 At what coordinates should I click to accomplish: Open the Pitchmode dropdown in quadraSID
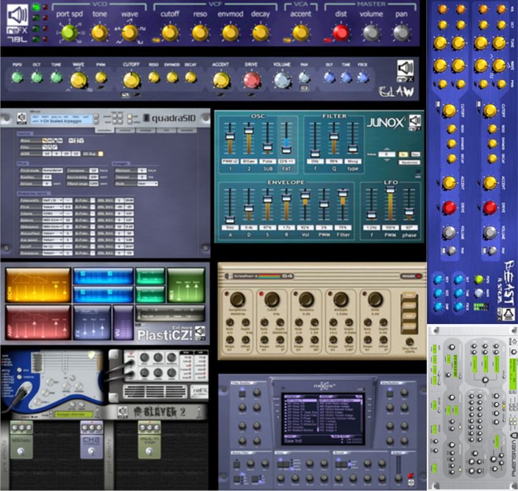click(x=53, y=171)
